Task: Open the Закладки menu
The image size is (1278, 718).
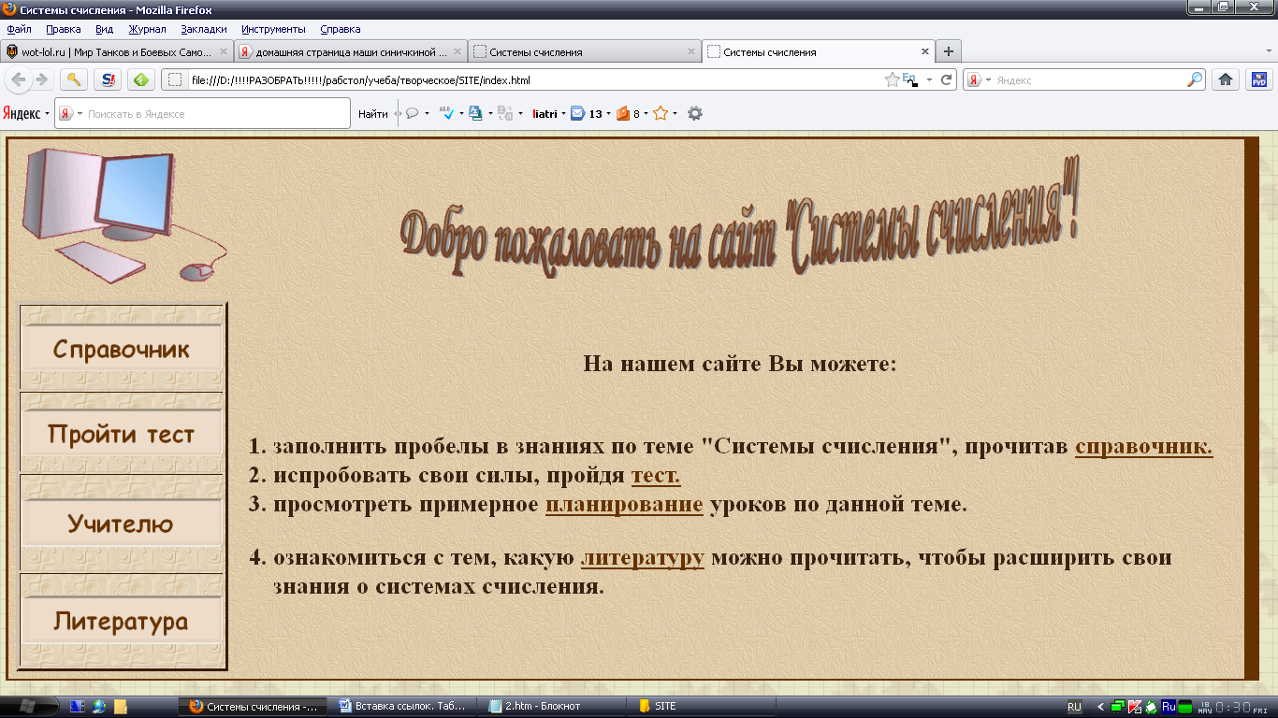Action: 204,29
